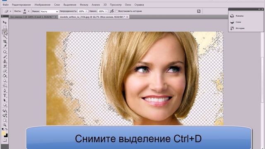Open the Окно menu
The width and height of the screenshot is (265, 149).
[128, 5]
